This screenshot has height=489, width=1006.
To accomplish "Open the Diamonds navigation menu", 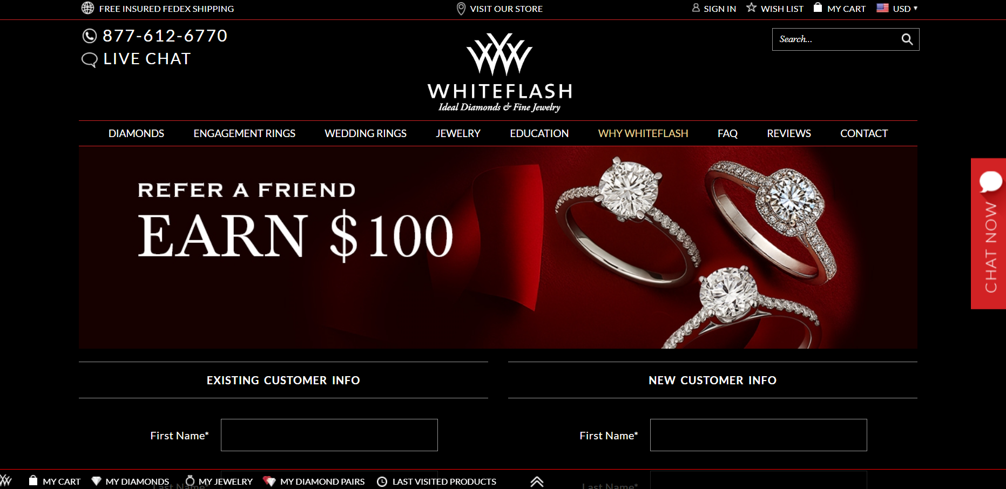I will [136, 133].
